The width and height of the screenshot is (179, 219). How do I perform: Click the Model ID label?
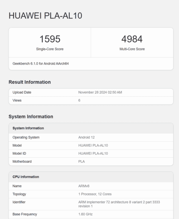pyautogui.click(x=19, y=153)
